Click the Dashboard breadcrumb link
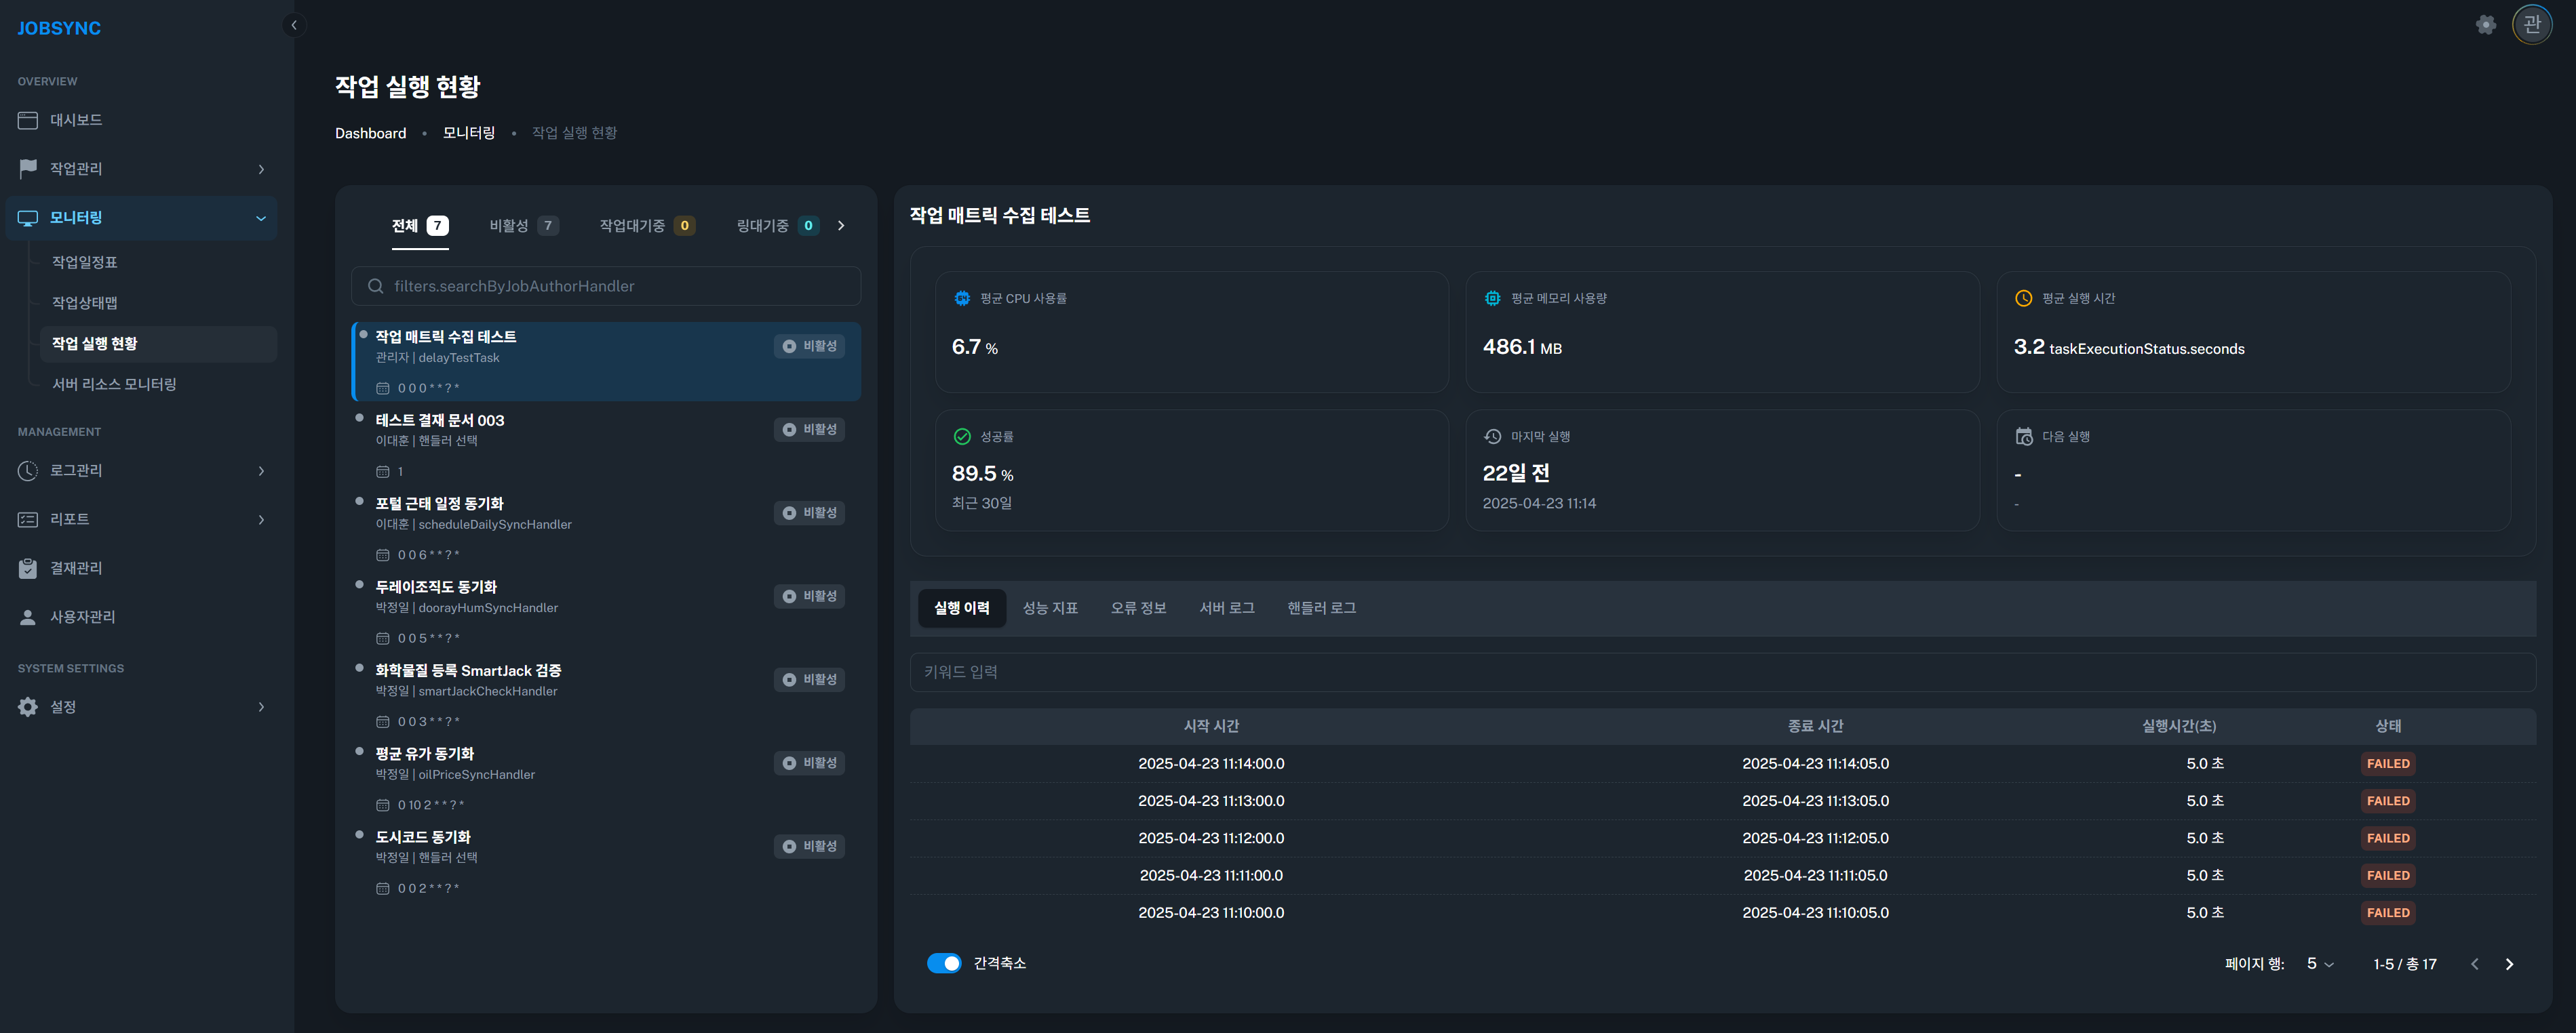Image resolution: width=2576 pixels, height=1033 pixels. [x=370, y=133]
